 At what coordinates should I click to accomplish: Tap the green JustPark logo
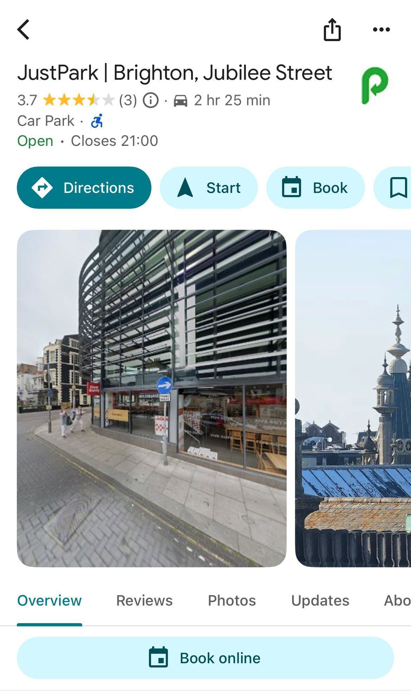point(375,85)
